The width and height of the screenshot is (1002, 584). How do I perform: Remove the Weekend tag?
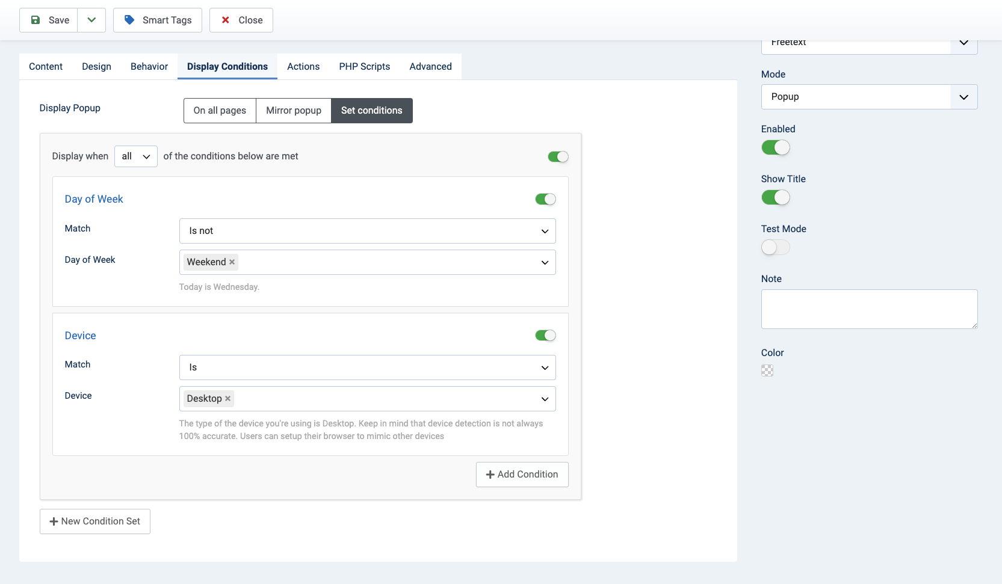click(232, 262)
